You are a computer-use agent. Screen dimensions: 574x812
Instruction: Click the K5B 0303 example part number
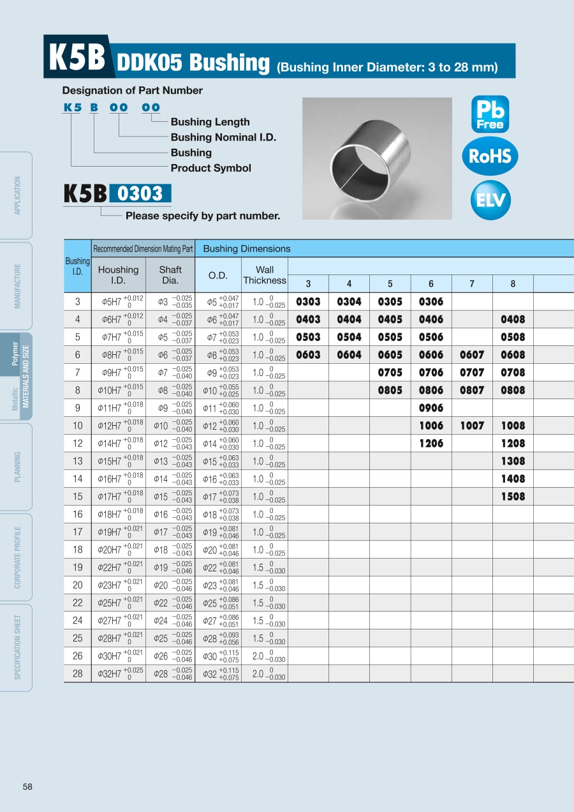117,193
